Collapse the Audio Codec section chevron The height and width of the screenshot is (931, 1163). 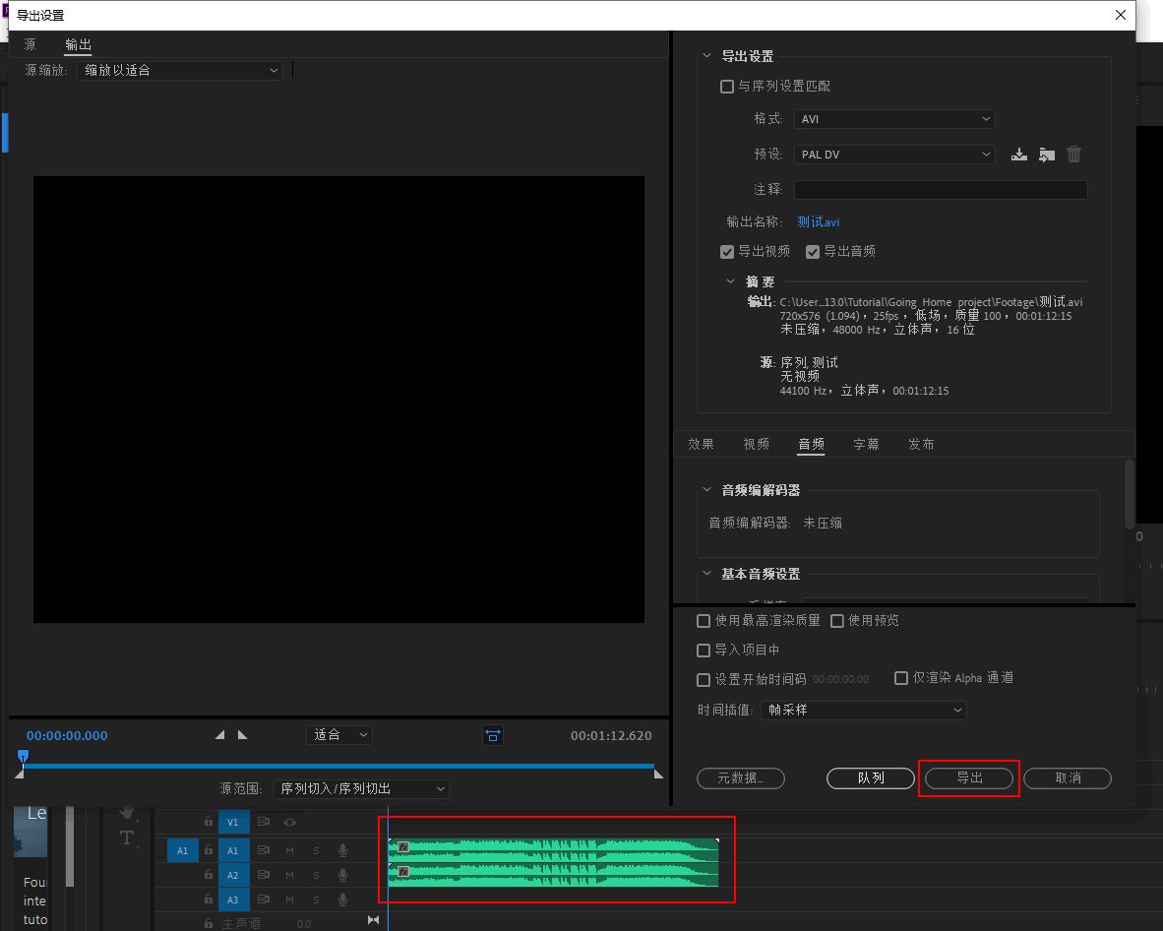tap(706, 489)
